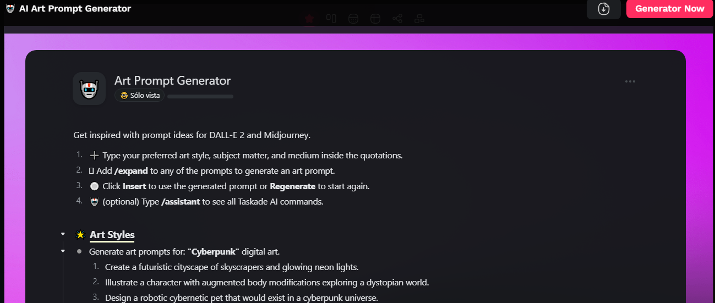Click the AI Art Prompt Generator title text

75,9
